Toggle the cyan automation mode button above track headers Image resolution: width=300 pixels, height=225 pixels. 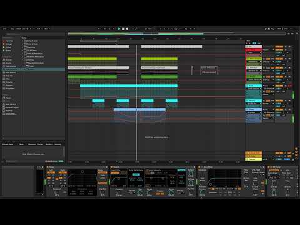tap(254, 43)
